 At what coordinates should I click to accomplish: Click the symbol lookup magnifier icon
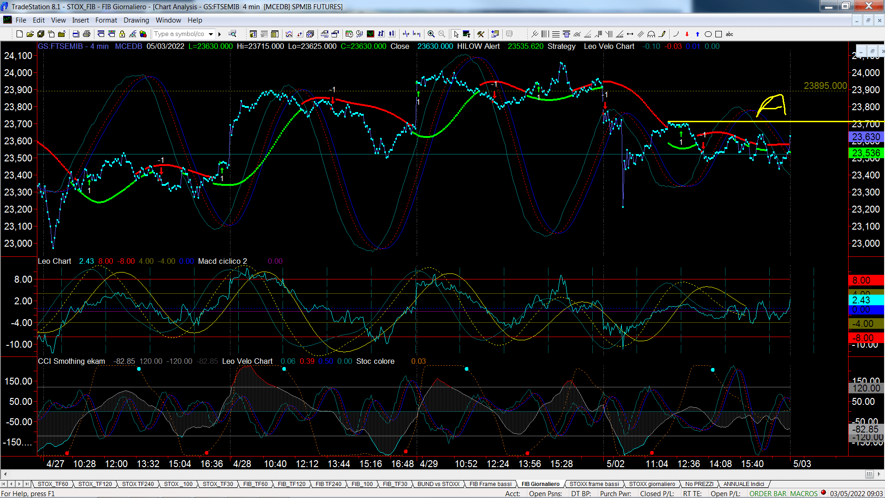coord(232,34)
